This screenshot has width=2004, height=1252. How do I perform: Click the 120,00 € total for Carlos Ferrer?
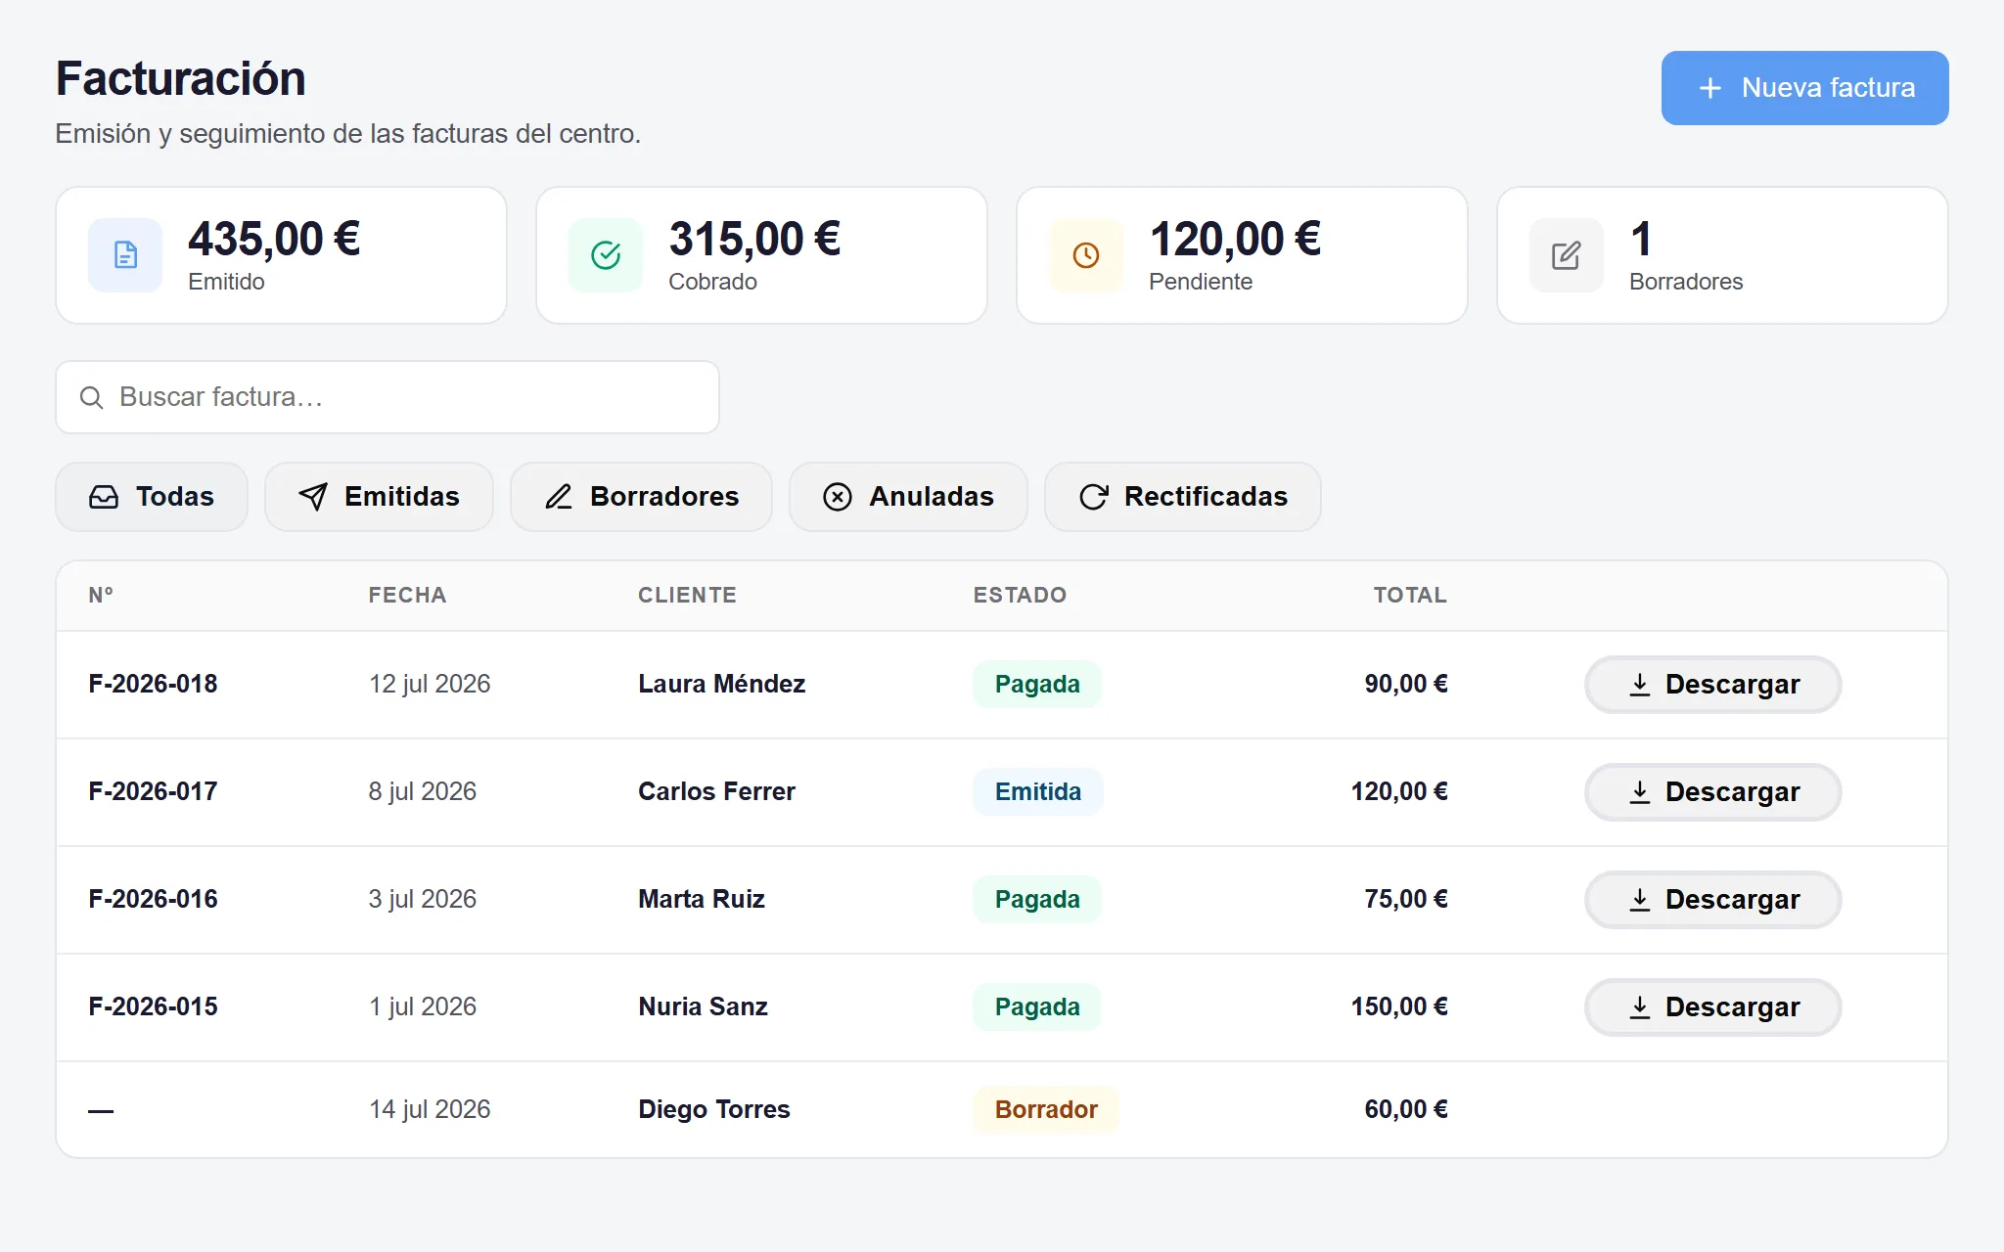(x=1399, y=791)
